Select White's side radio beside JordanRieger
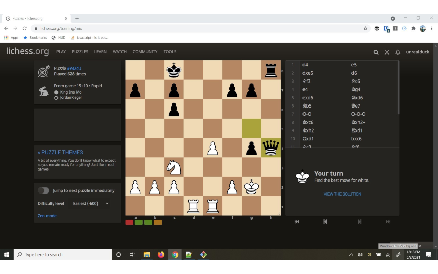438x274 pixels. coord(56,98)
